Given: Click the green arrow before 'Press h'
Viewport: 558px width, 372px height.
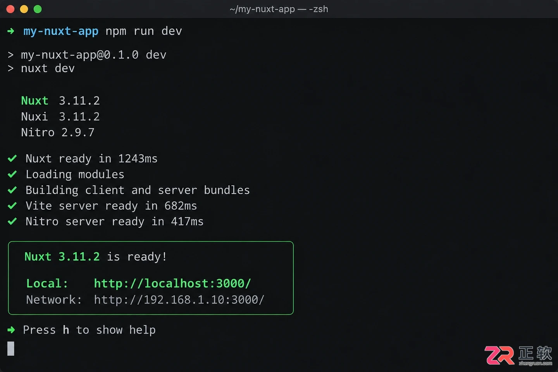Looking at the screenshot, I should [x=11, y=330].
